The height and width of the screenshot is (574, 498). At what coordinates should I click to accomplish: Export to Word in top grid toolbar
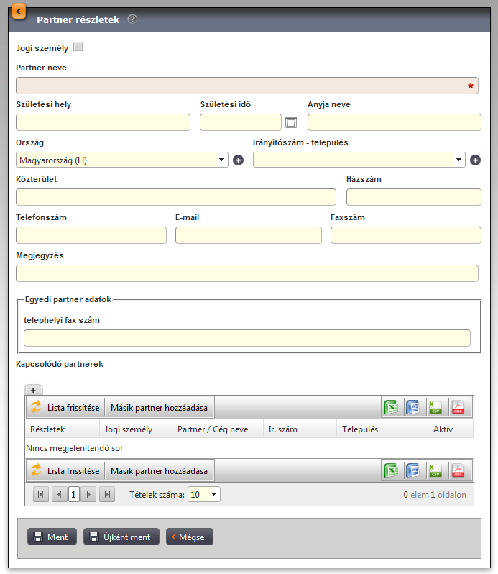pyautogui.click(x=413, y=407)
